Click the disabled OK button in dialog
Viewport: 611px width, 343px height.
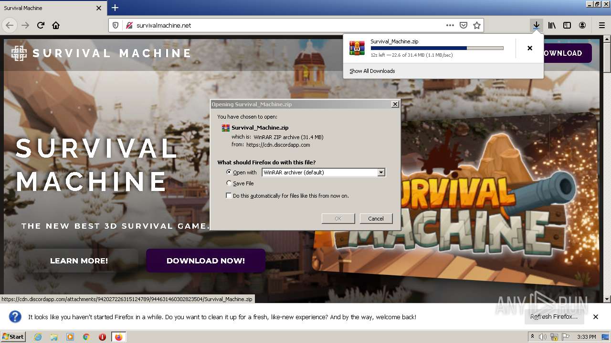point(338,219)
